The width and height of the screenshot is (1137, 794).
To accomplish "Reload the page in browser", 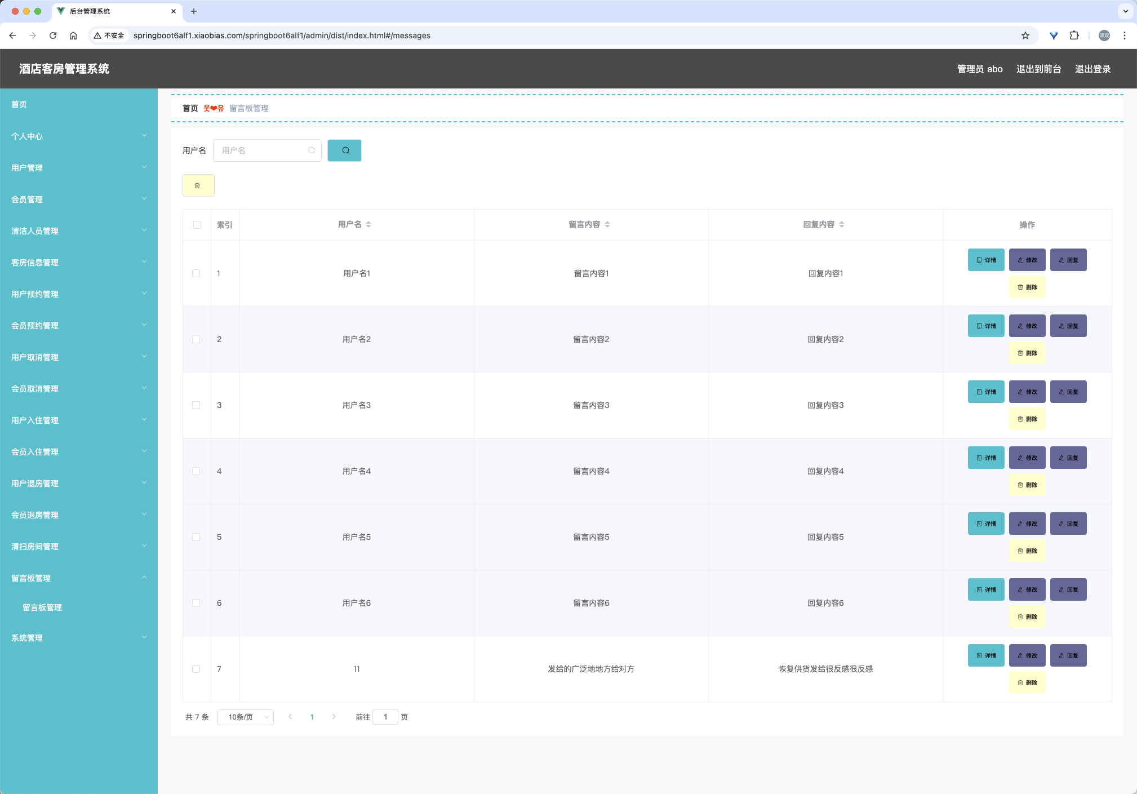I will click(x=53, y=36).
